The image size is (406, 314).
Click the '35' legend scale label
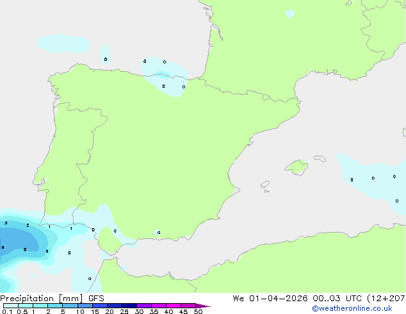point(154,311)
